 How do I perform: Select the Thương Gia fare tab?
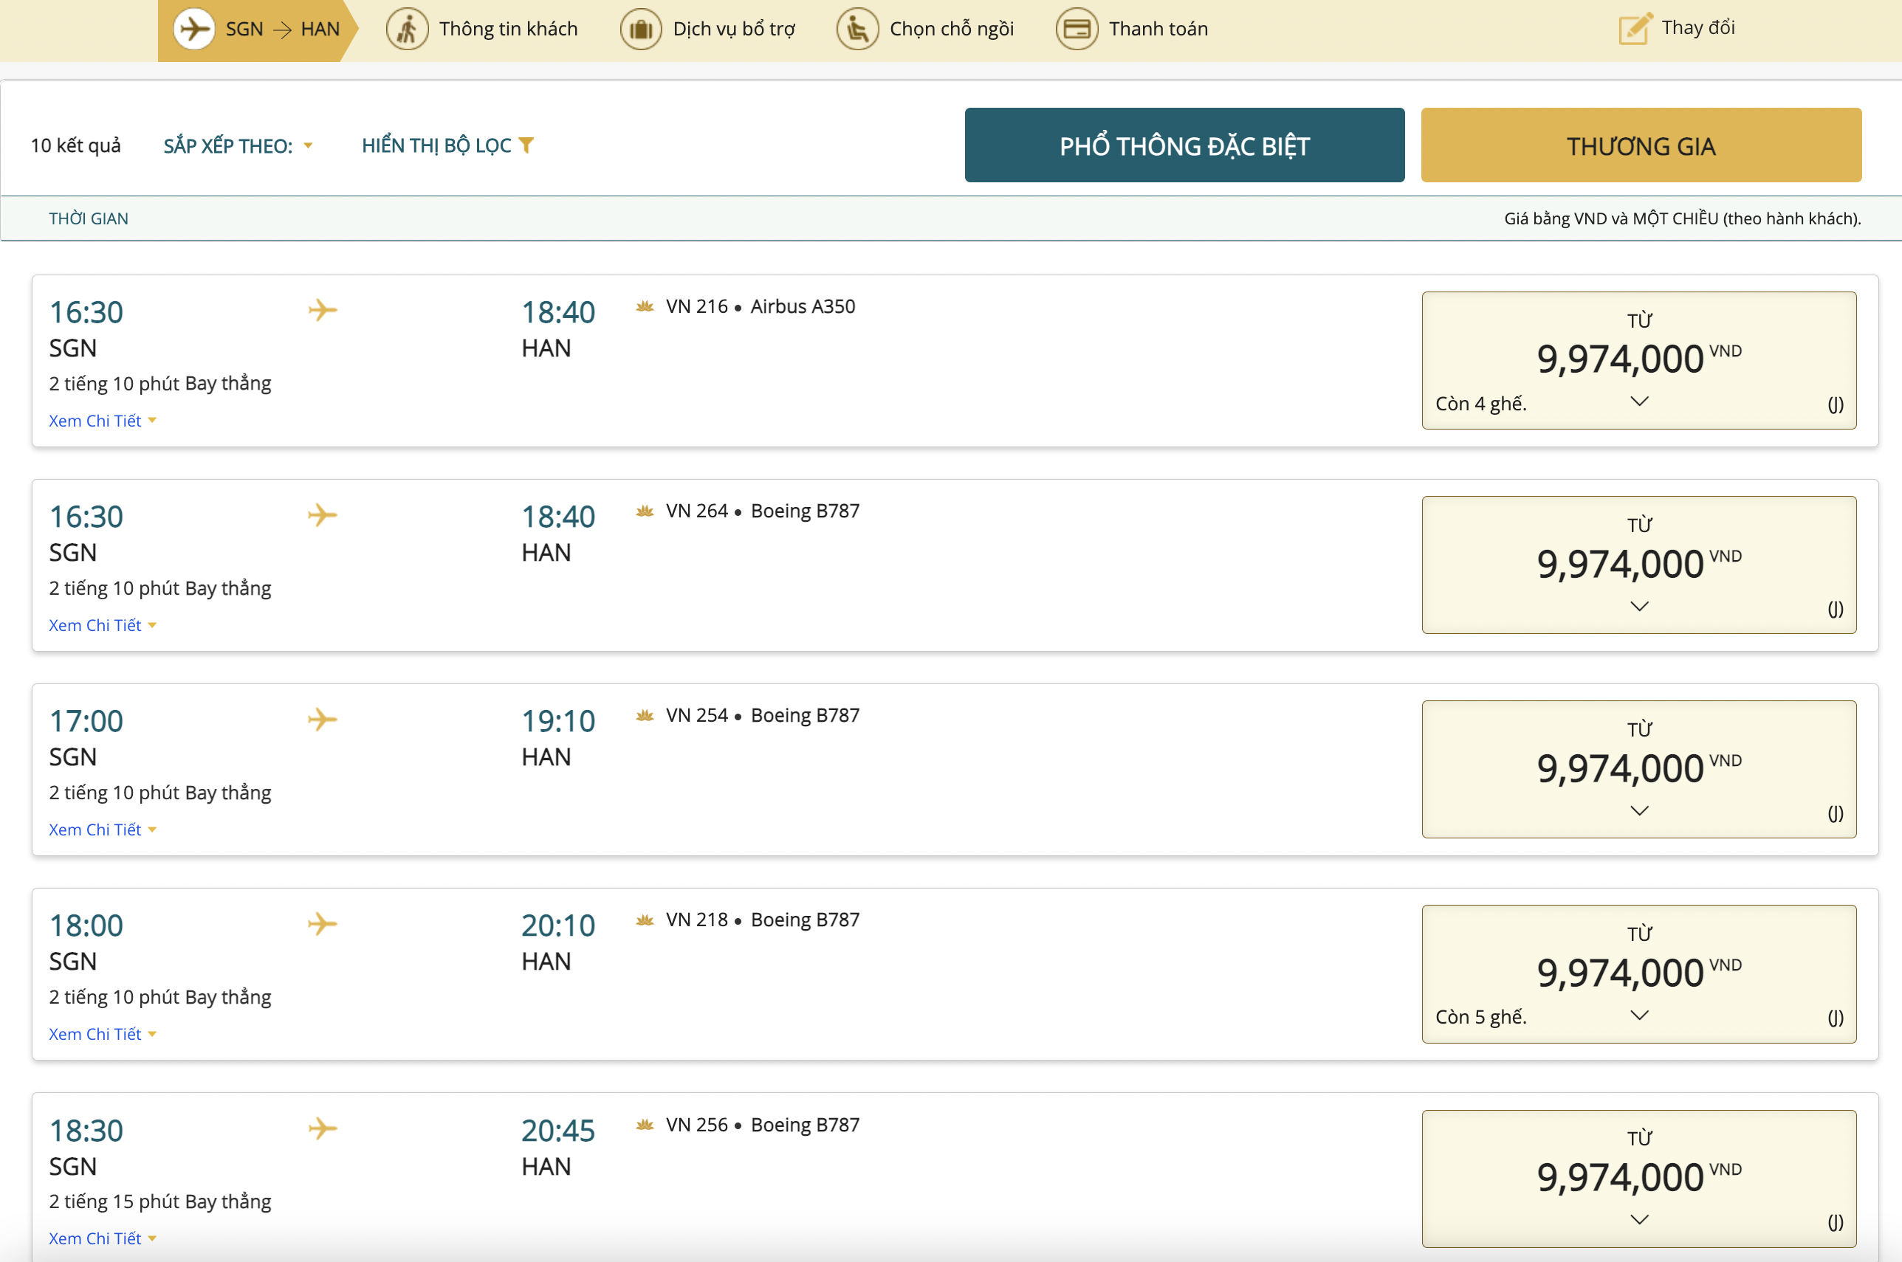[x=1641, y=145]
